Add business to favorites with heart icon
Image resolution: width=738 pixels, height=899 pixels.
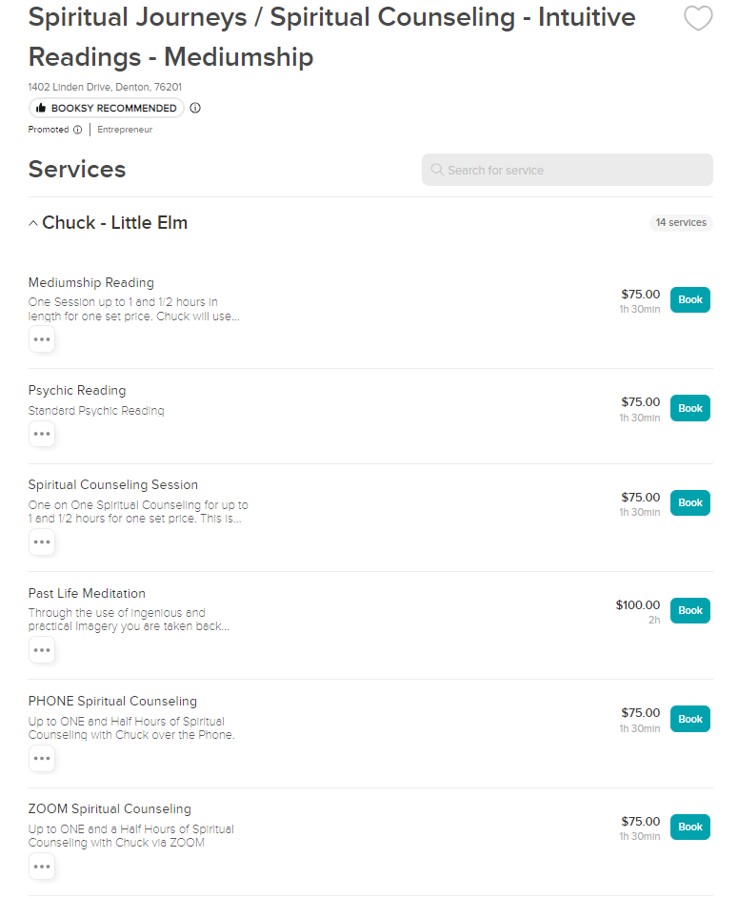point(698,18)
